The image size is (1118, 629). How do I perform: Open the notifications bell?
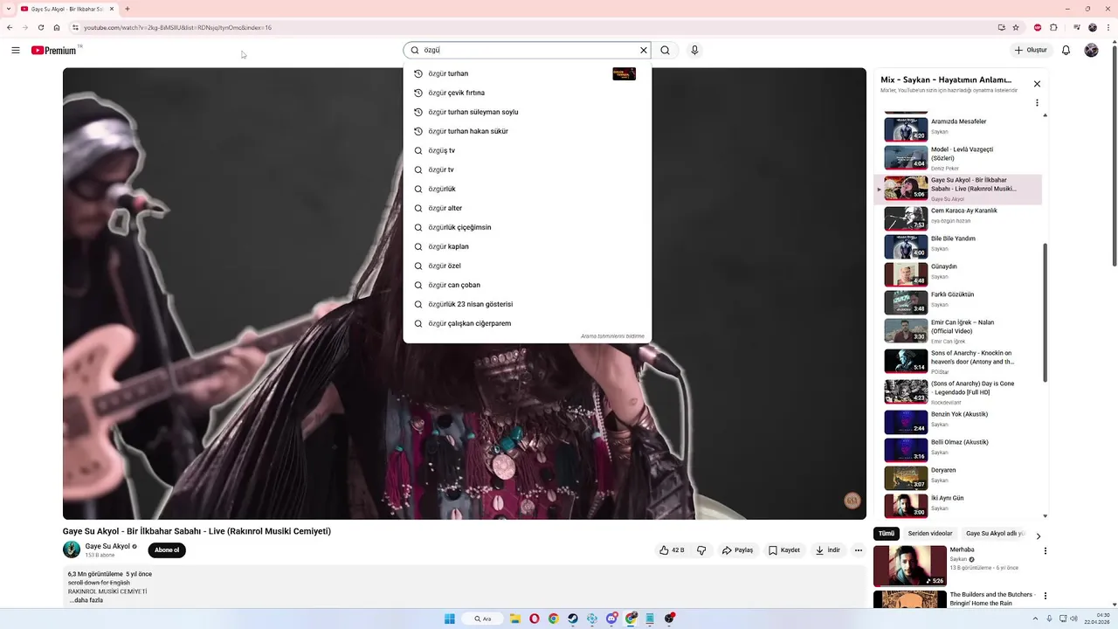[1066, 51]
